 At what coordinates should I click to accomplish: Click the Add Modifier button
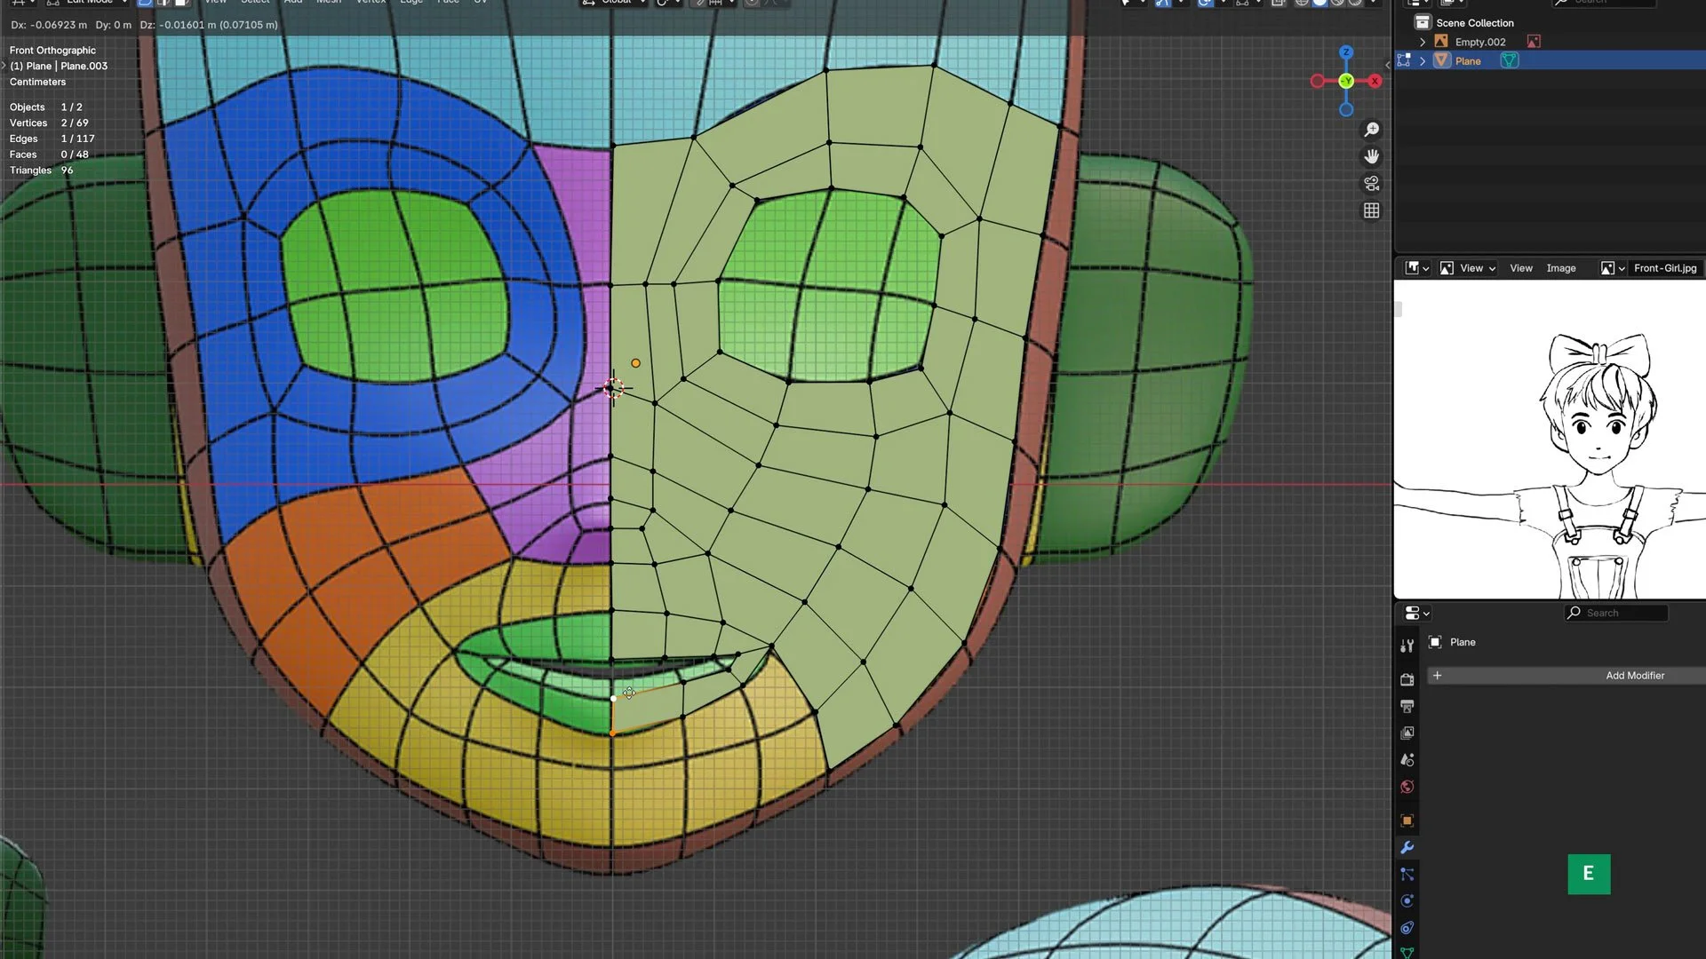tap(1634, 676)
